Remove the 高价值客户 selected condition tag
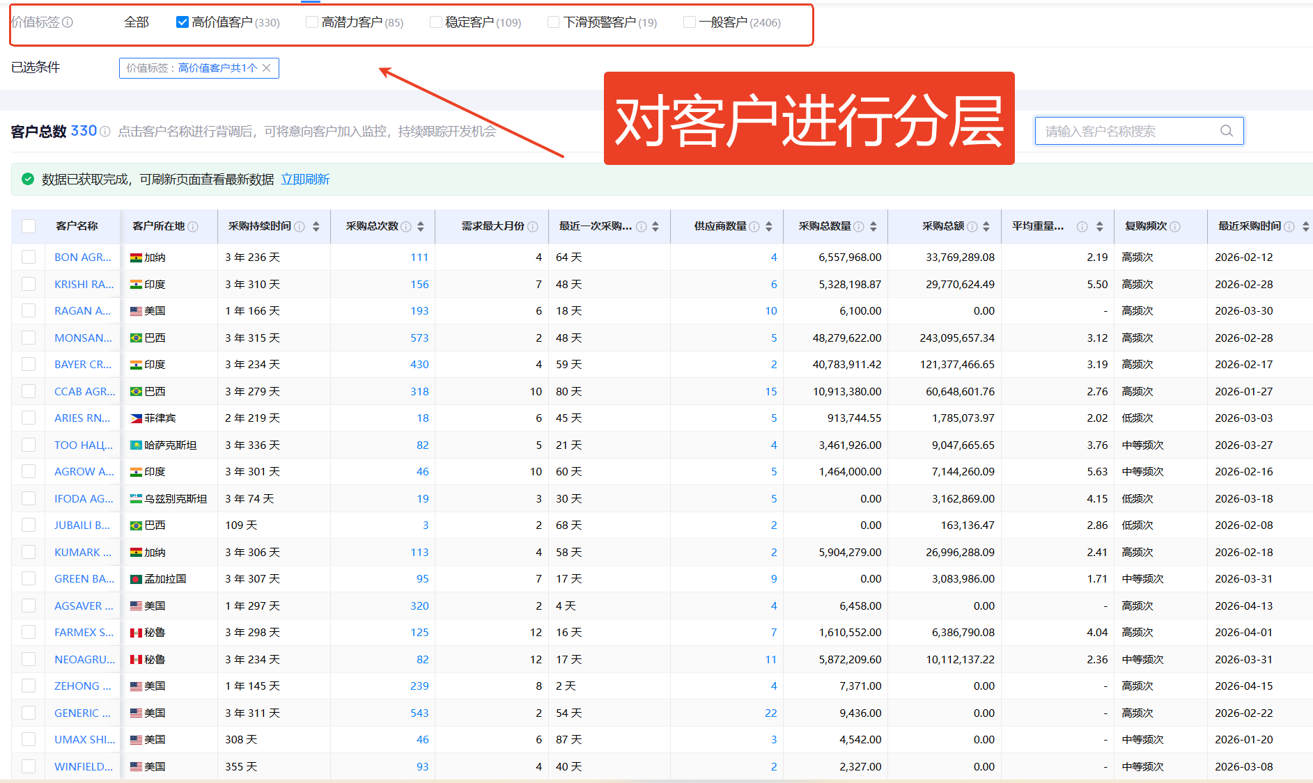This screenshot has width=1313, height=783. pos(267,68)
